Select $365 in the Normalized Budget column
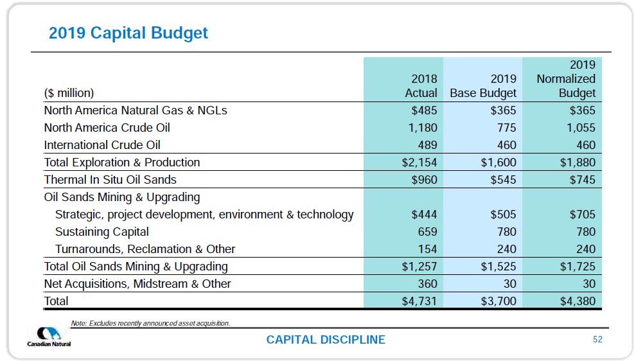 [583, 110]
